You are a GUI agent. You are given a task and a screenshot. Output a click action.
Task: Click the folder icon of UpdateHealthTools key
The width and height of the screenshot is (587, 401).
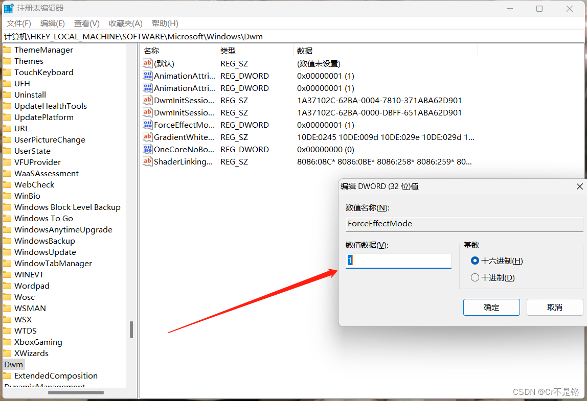tap(7, 106)
